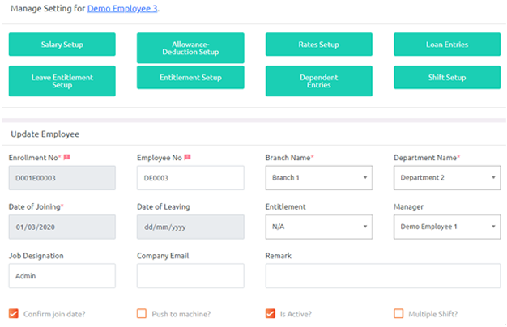Open Allowance-Deduction Setup

point(190,48)
